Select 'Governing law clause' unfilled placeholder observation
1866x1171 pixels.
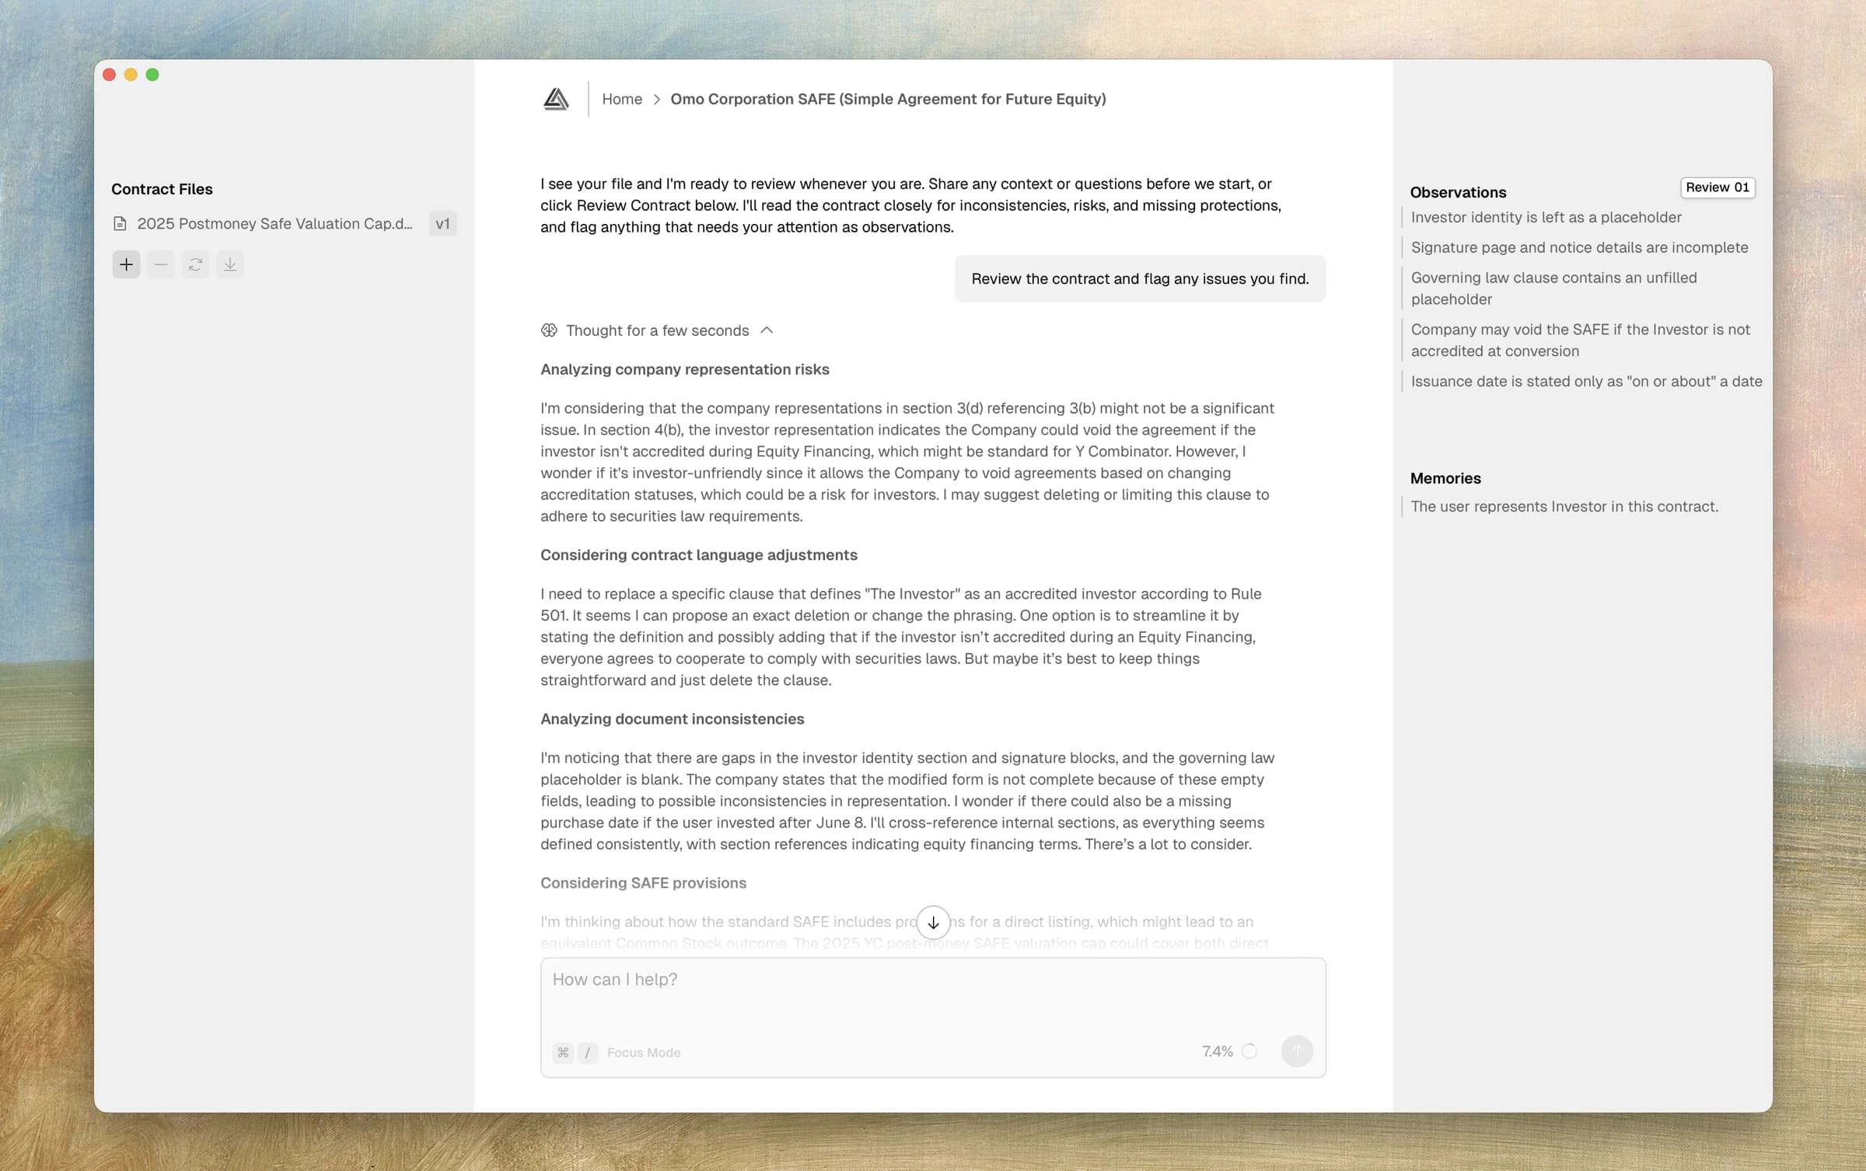pyautogui.click(x=1553, y=288)
